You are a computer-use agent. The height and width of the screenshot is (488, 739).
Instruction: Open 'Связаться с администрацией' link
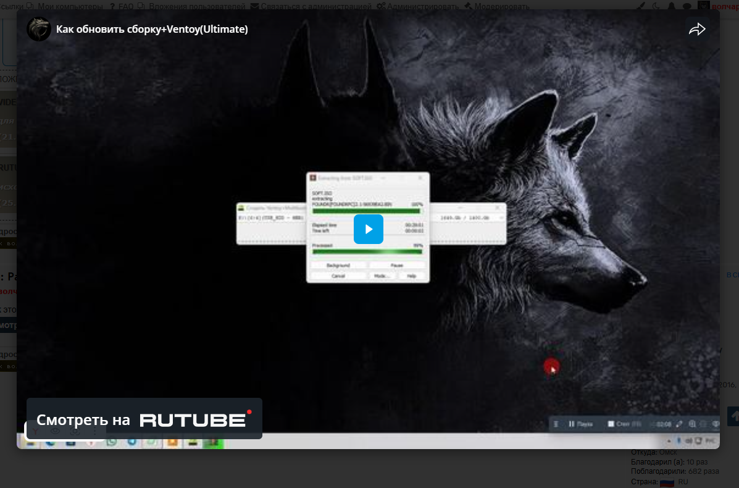click(315, 6)
